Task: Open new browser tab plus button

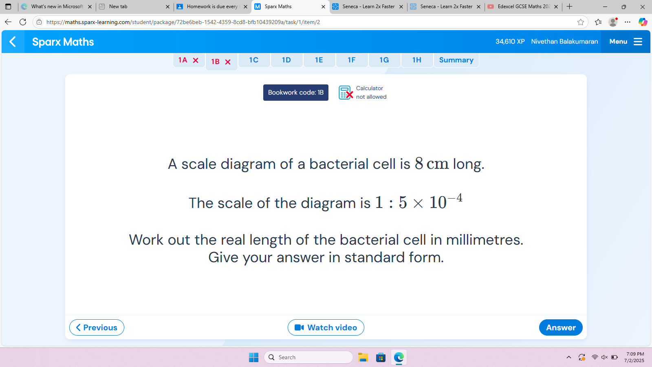Action: click(x=569, y=7)
